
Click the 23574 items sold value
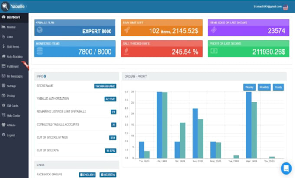point(276,31)
